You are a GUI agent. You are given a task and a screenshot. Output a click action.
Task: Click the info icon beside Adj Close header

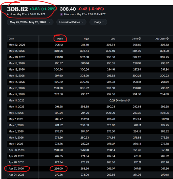pos(167,39)
